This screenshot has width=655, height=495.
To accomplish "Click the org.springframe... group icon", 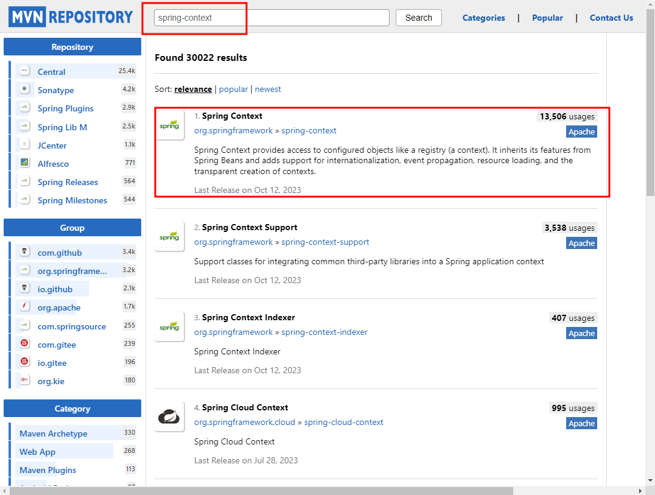I will pos(24,270).
